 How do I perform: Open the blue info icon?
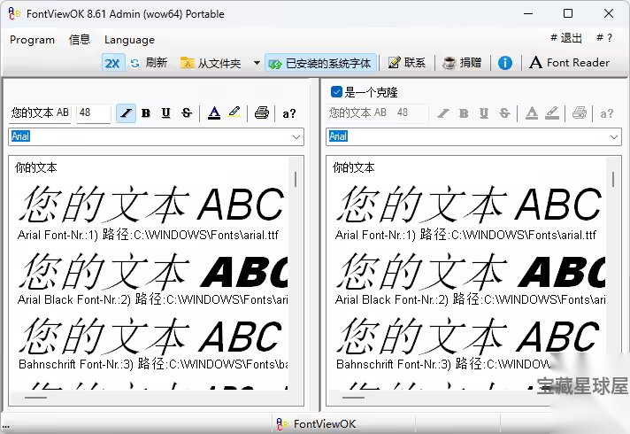(x=505, y=63)
